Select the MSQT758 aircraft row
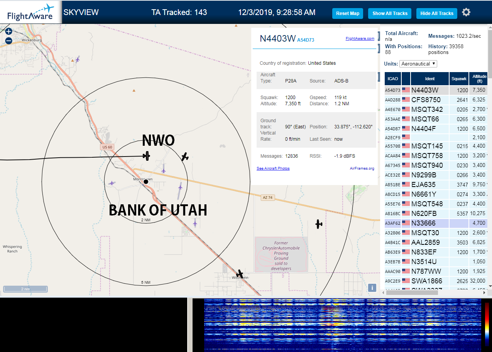 [x=436, y=156]
